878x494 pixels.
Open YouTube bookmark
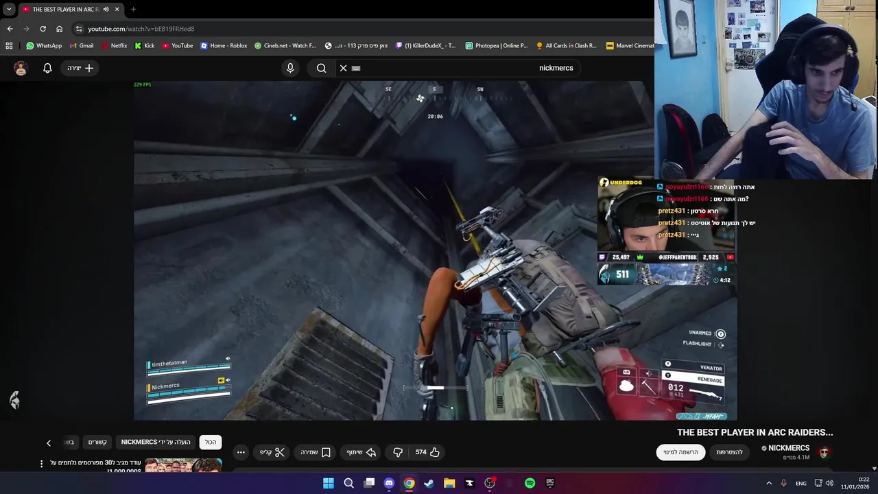178,46
